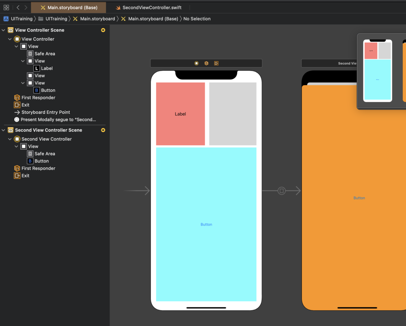Click Second View Controller Scene issue arrow badge

[x=103, y=130]
